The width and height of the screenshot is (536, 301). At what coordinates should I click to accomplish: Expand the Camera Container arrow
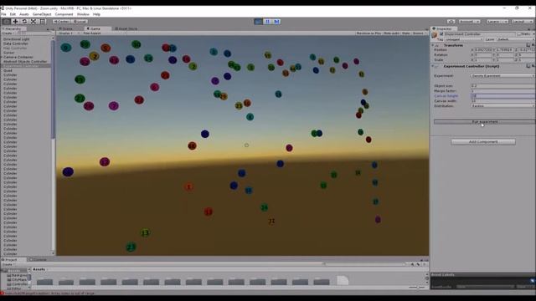(x=2, y=57)
